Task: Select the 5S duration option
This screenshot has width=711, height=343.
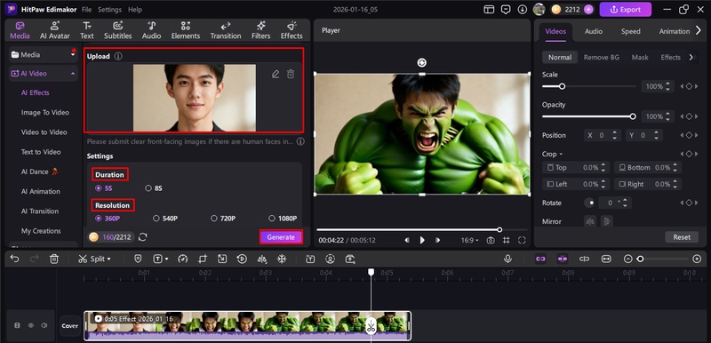Action: [103, 188]
